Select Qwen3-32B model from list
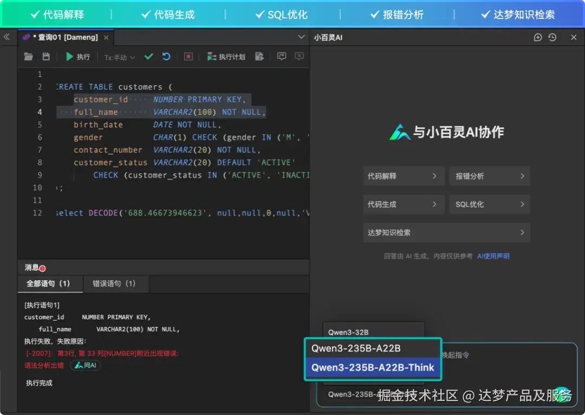The image size is (585, 415). click(x=373, y=331)
